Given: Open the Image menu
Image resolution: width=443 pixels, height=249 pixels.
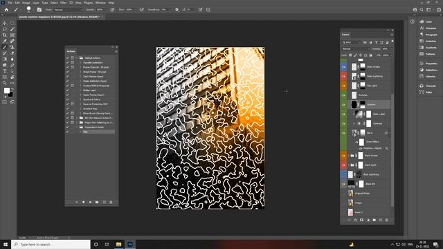Looking at the screenshot, I should (26, 3).
